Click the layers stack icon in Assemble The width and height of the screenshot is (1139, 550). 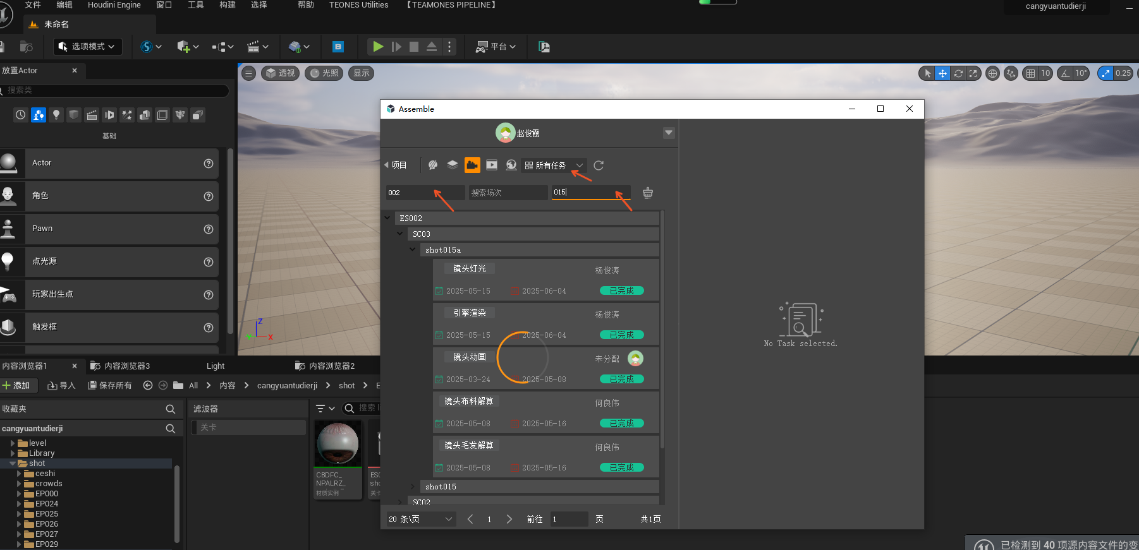[453, 165]
